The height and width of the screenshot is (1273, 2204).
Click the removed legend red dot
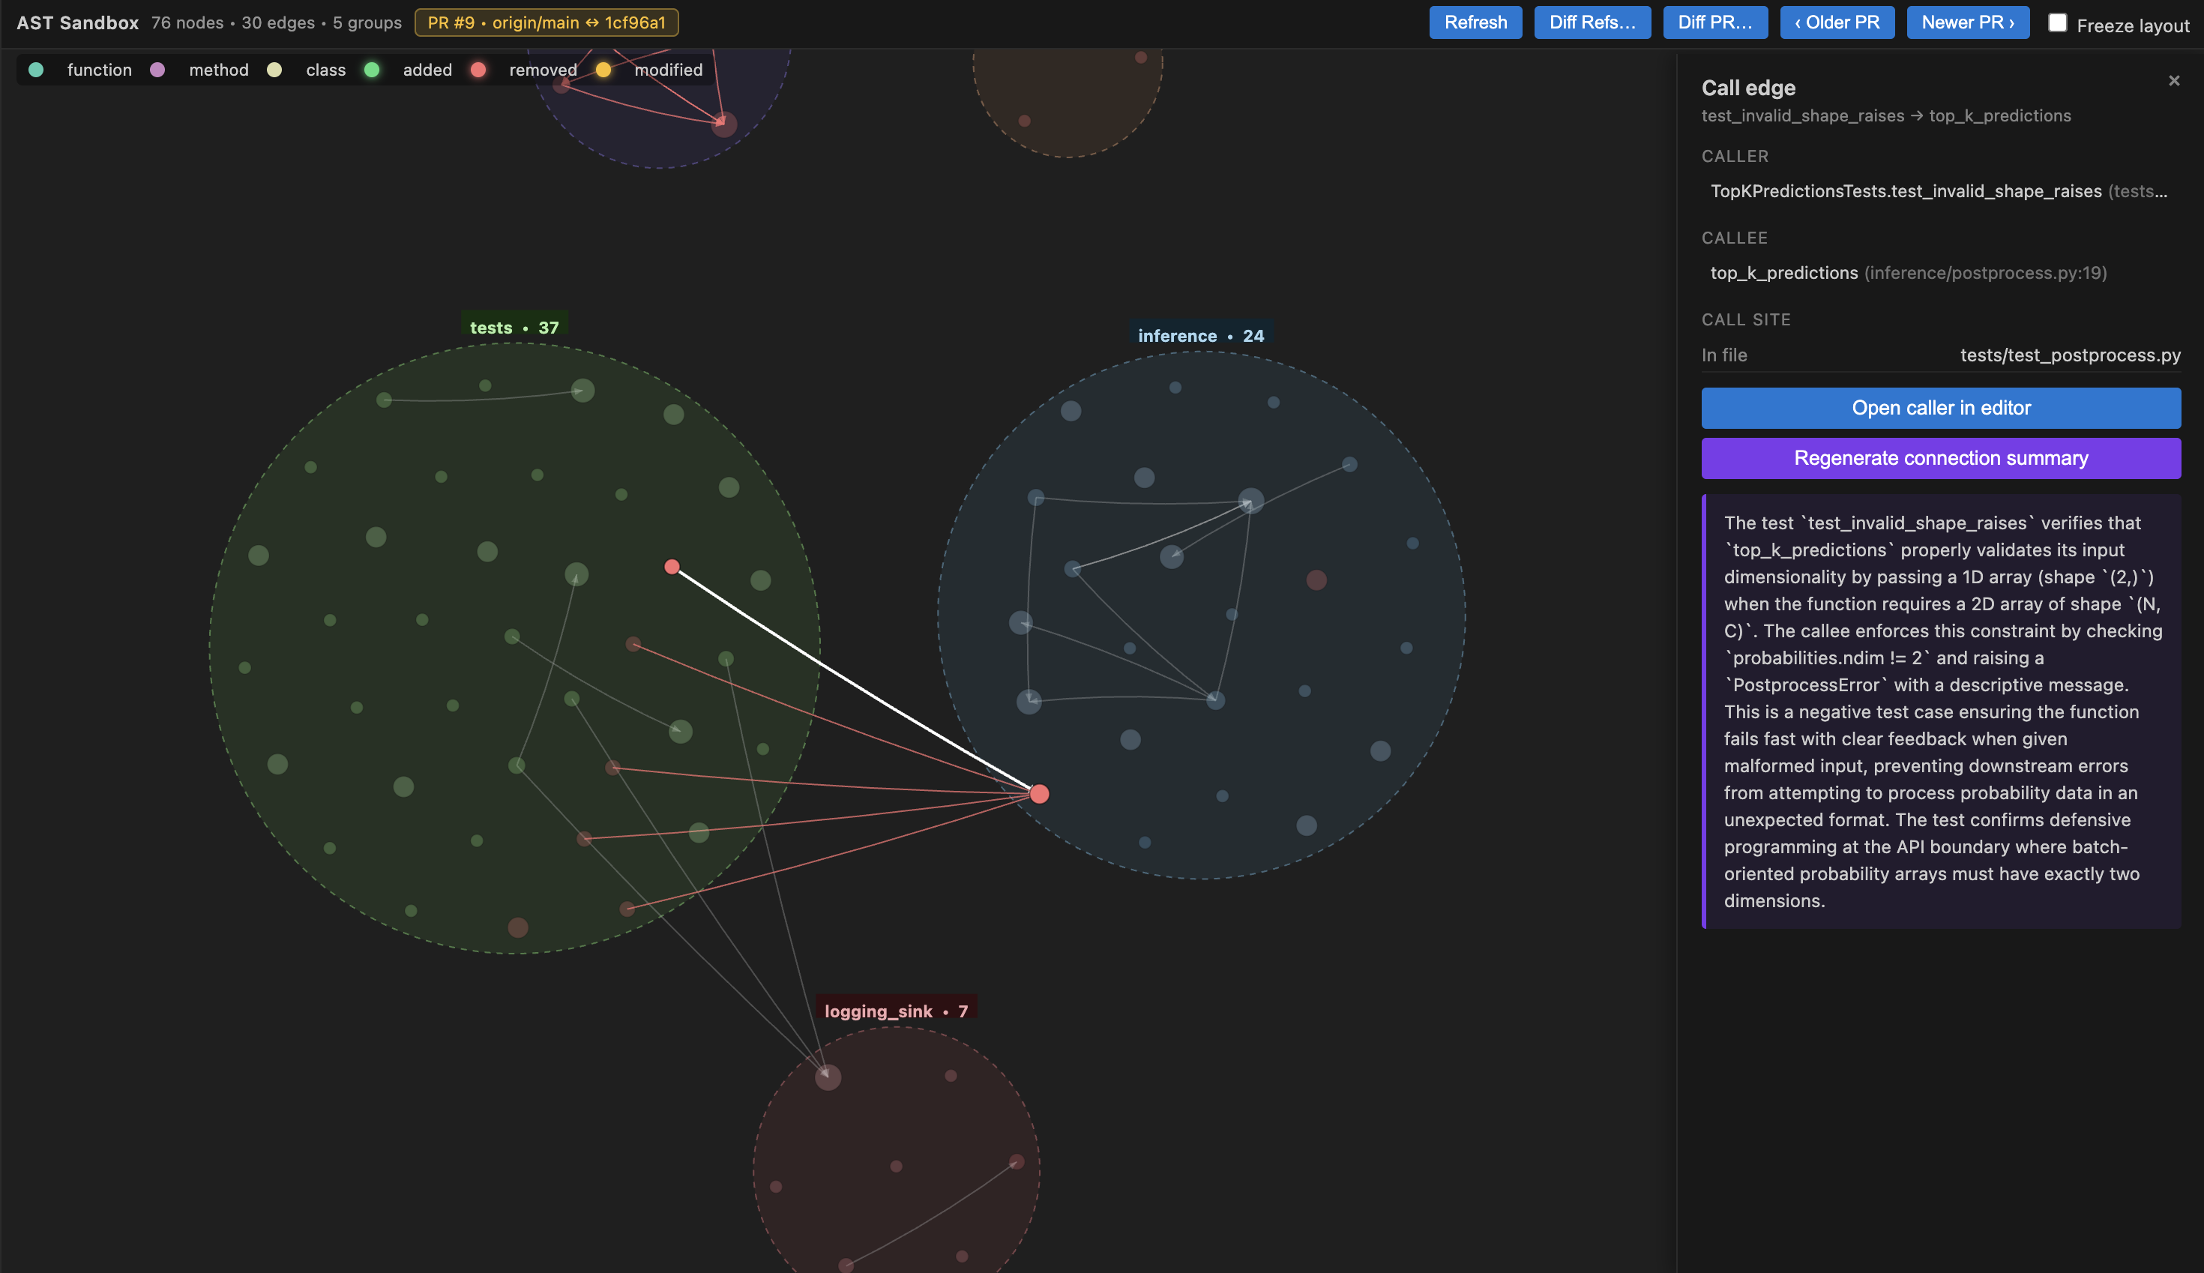click(478, 70)
